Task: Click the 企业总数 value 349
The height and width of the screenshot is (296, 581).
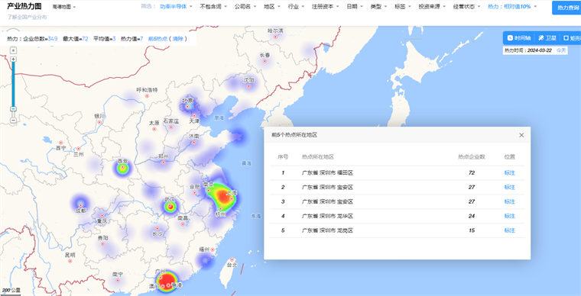Action: click(x=52, y=38)
